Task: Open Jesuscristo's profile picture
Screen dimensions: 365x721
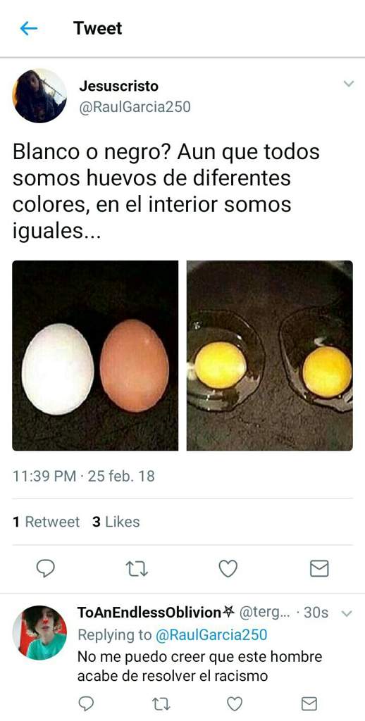Action: pos(39,96)
